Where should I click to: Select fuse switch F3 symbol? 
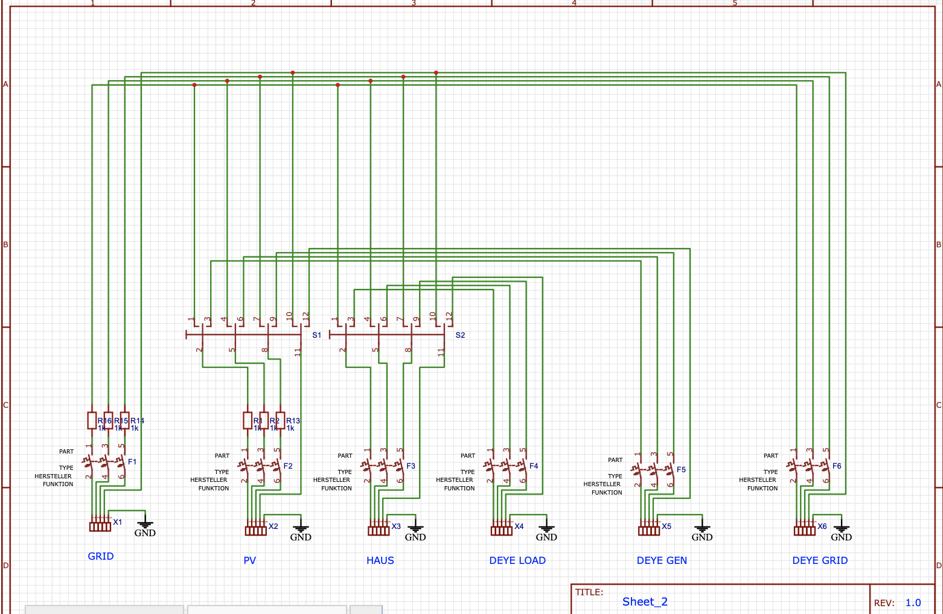click(383, 466)
